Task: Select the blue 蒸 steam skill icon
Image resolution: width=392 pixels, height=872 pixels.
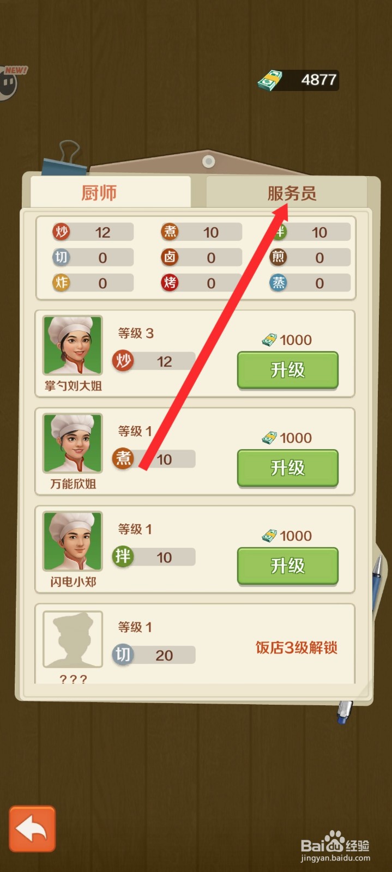Action: [x=278, y=282]
